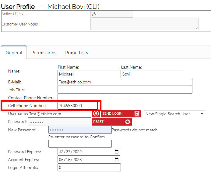Click the Customer User Notes text area

[145, 24]
